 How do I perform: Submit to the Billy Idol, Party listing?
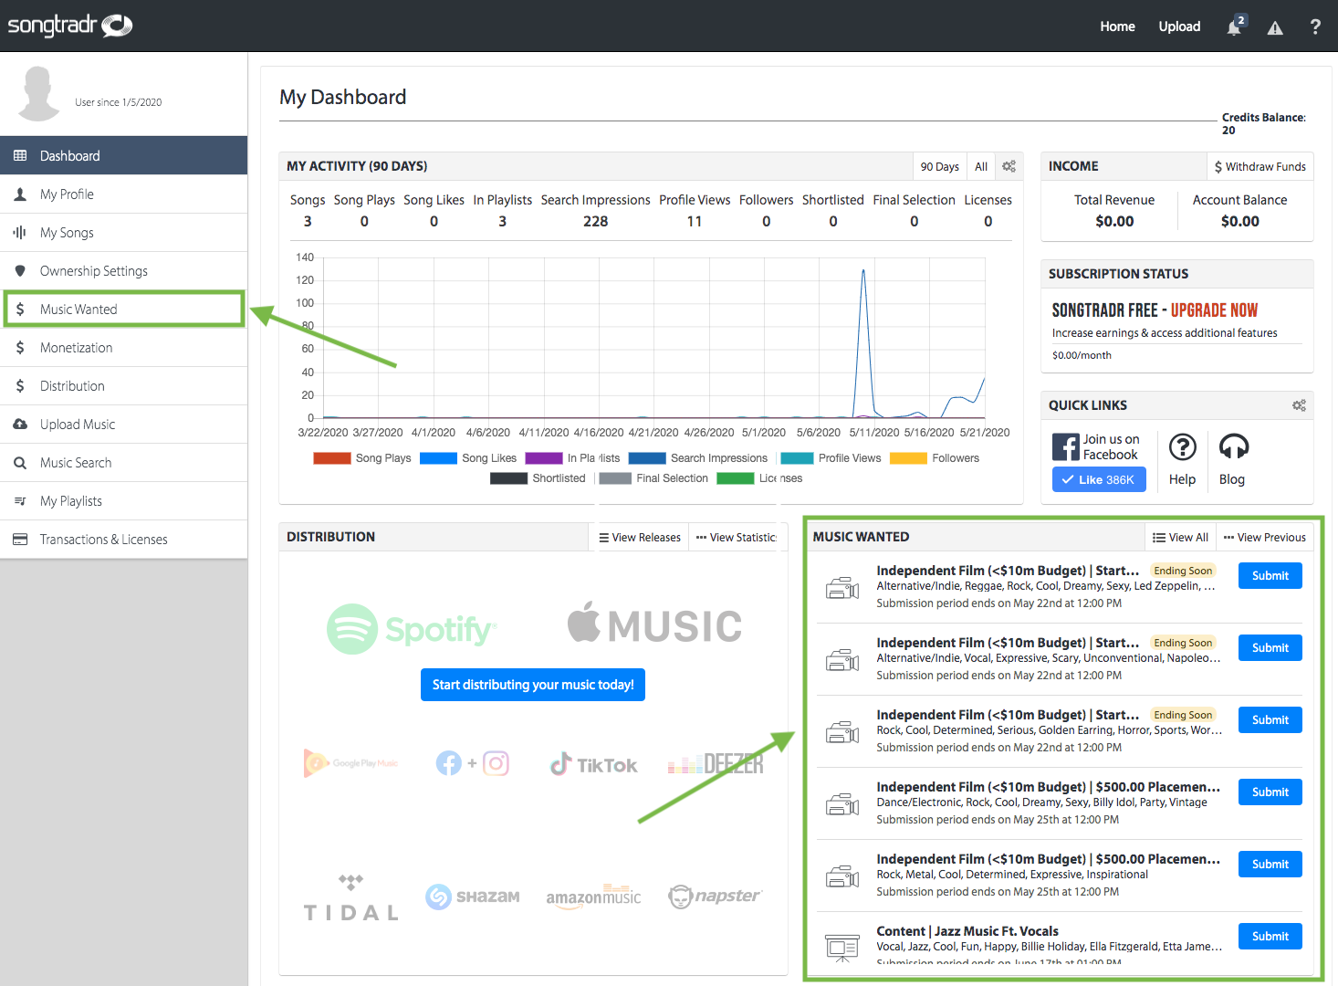point(1270,792)
